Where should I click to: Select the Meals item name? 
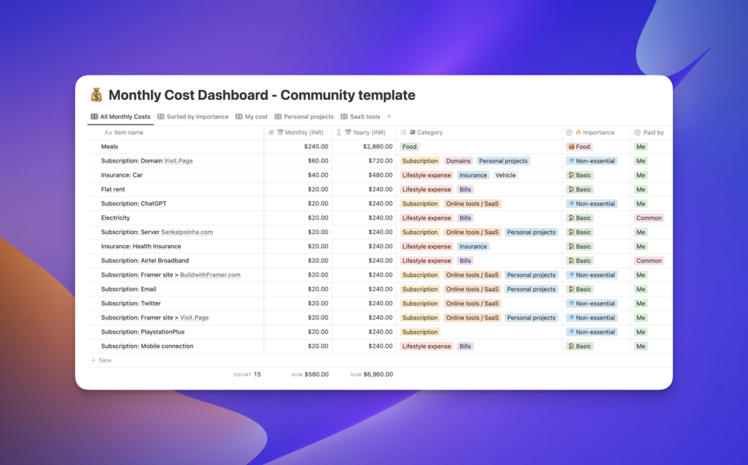point(109,147)
